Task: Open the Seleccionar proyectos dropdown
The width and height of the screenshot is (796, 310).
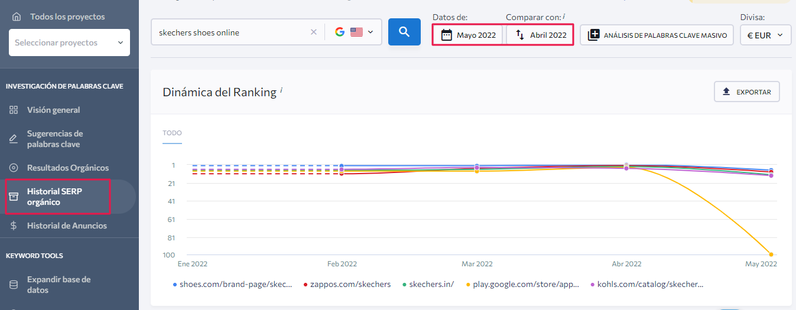Action: click(x=69, y=43)
